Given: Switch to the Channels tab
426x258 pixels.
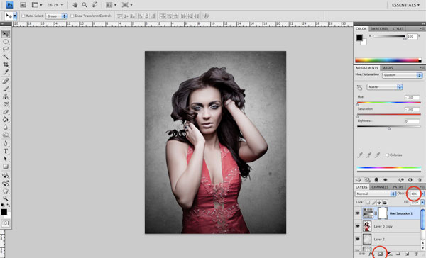Looking at the screenshot, I should [x=380, y=187].
